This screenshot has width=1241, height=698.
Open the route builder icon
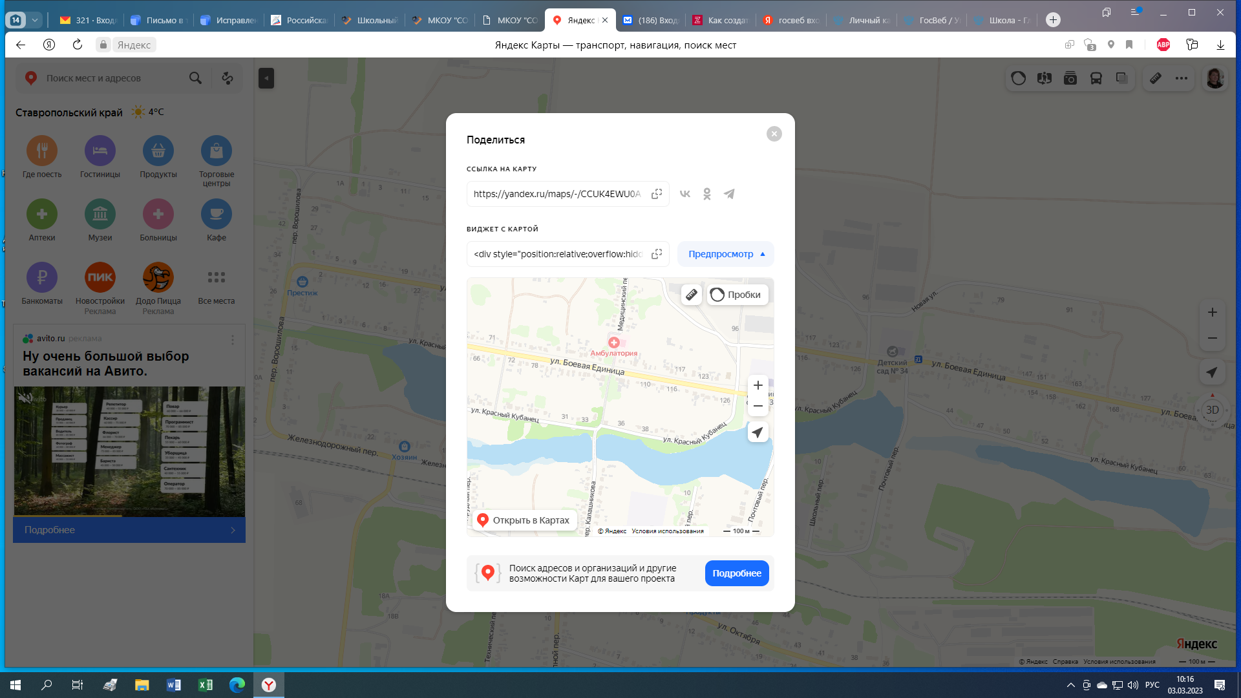228,78
